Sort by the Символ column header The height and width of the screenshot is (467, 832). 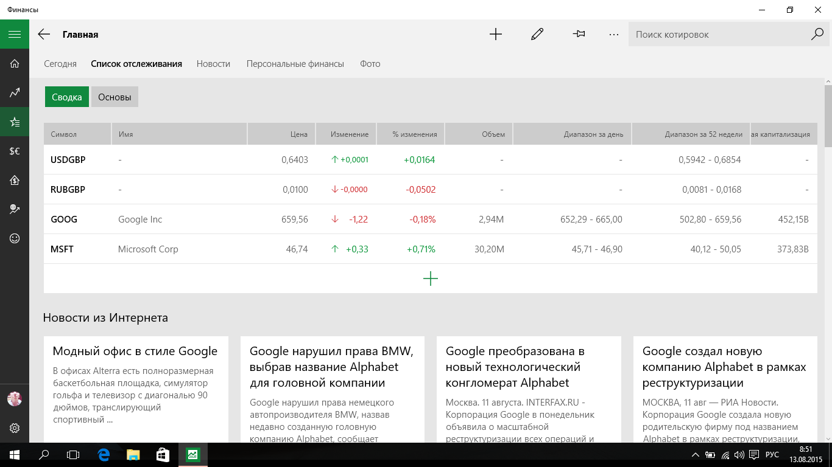pyautogui.click(x=77, y=134)
